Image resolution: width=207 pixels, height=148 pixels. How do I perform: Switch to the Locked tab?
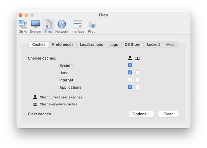pyautogui.click(x=153, y=45)
